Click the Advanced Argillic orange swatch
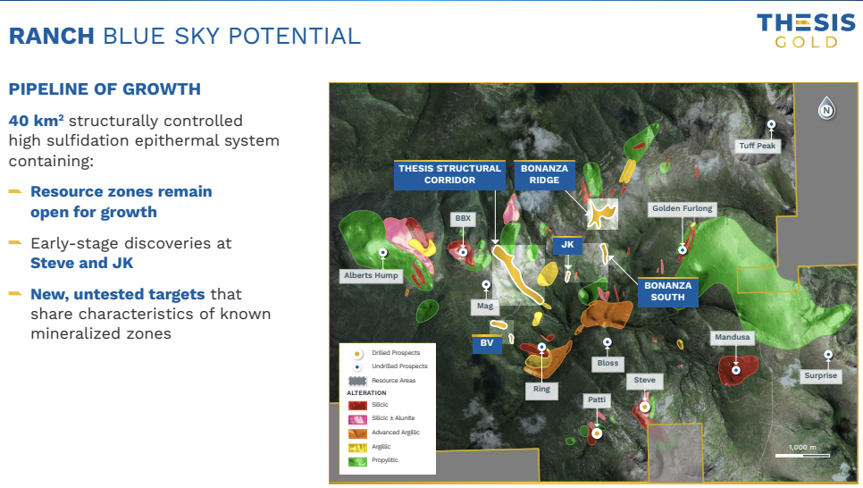Screen dimensions: 863x488 [357, 433]
